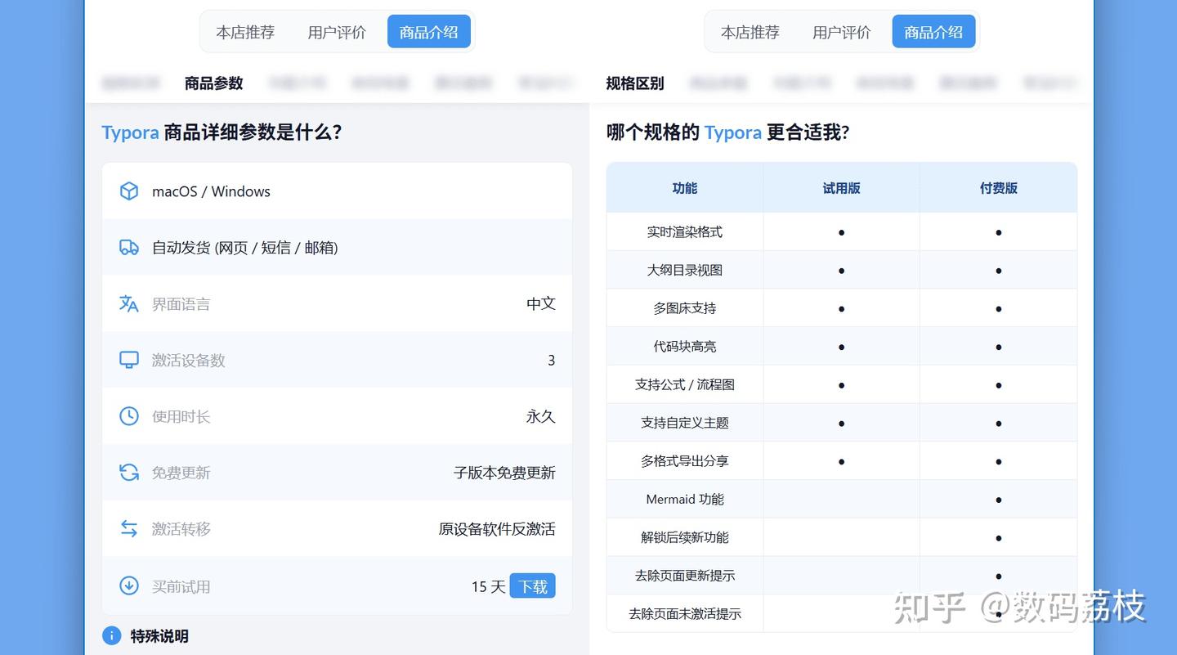Click the 永久 value
This screenshot has width=1177, height=655.
coord(541,416)
